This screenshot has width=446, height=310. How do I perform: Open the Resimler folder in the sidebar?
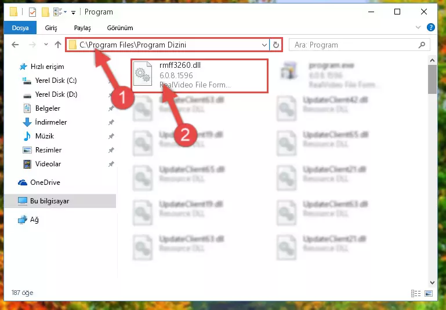point(48,150)
